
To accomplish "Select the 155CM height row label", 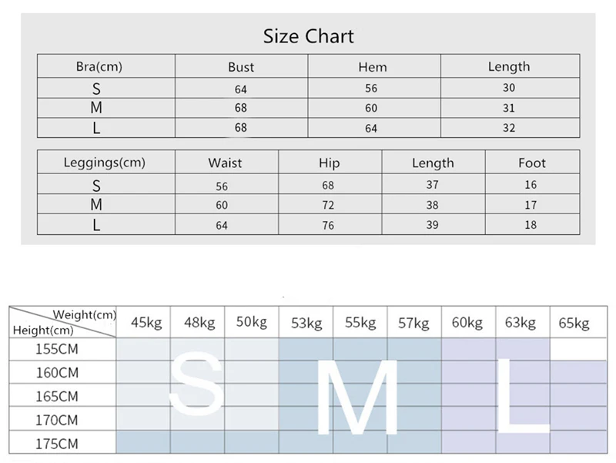I will 57,348.
